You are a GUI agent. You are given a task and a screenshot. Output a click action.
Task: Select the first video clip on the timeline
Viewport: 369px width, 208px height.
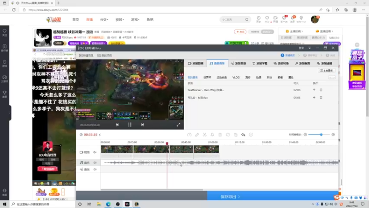click(117, 149)
